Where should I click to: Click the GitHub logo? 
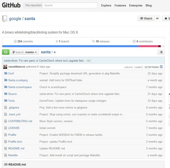coord(11,5)
